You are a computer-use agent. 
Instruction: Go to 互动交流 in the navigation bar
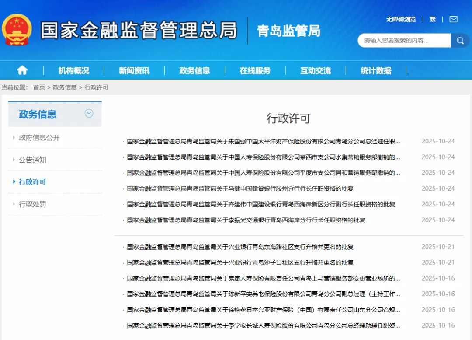point(315,70)
